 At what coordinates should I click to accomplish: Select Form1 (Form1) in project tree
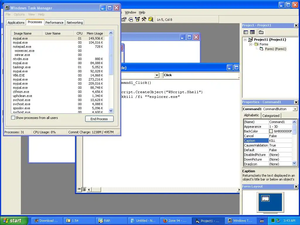pyautogui.click(x=275, y=49)
